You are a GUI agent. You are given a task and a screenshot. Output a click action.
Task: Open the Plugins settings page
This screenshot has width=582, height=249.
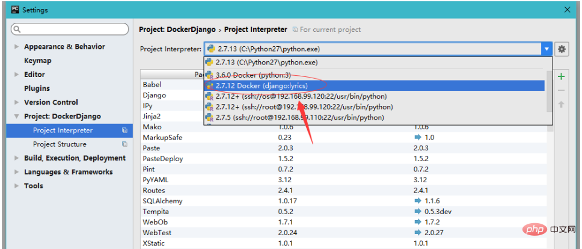point(37,88)
